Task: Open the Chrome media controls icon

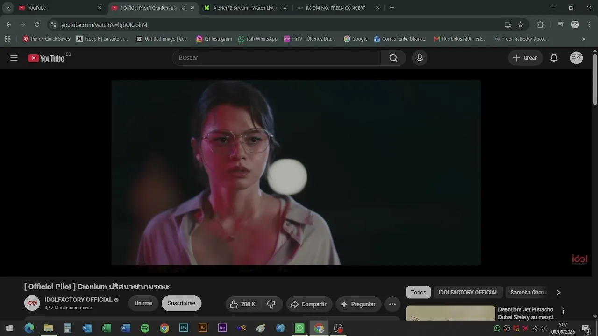Action: coord(561,25)
